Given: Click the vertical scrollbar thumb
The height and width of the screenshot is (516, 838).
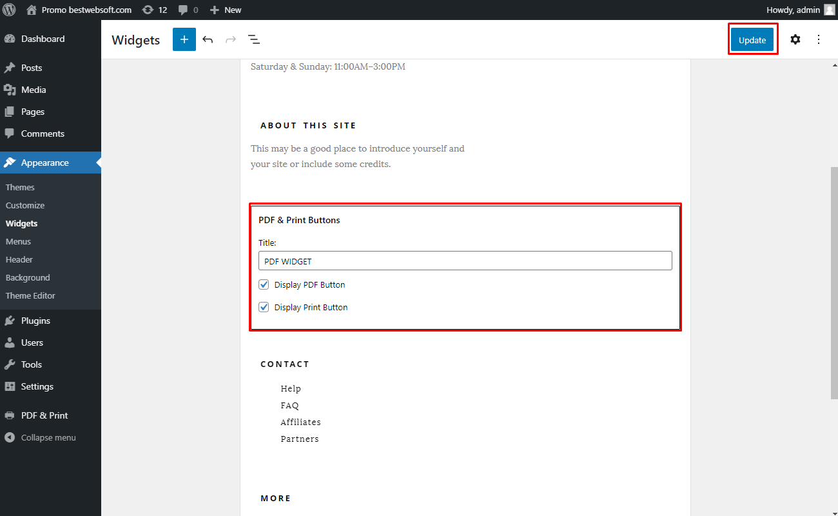Looking at the screenshot, I should 834,283.
